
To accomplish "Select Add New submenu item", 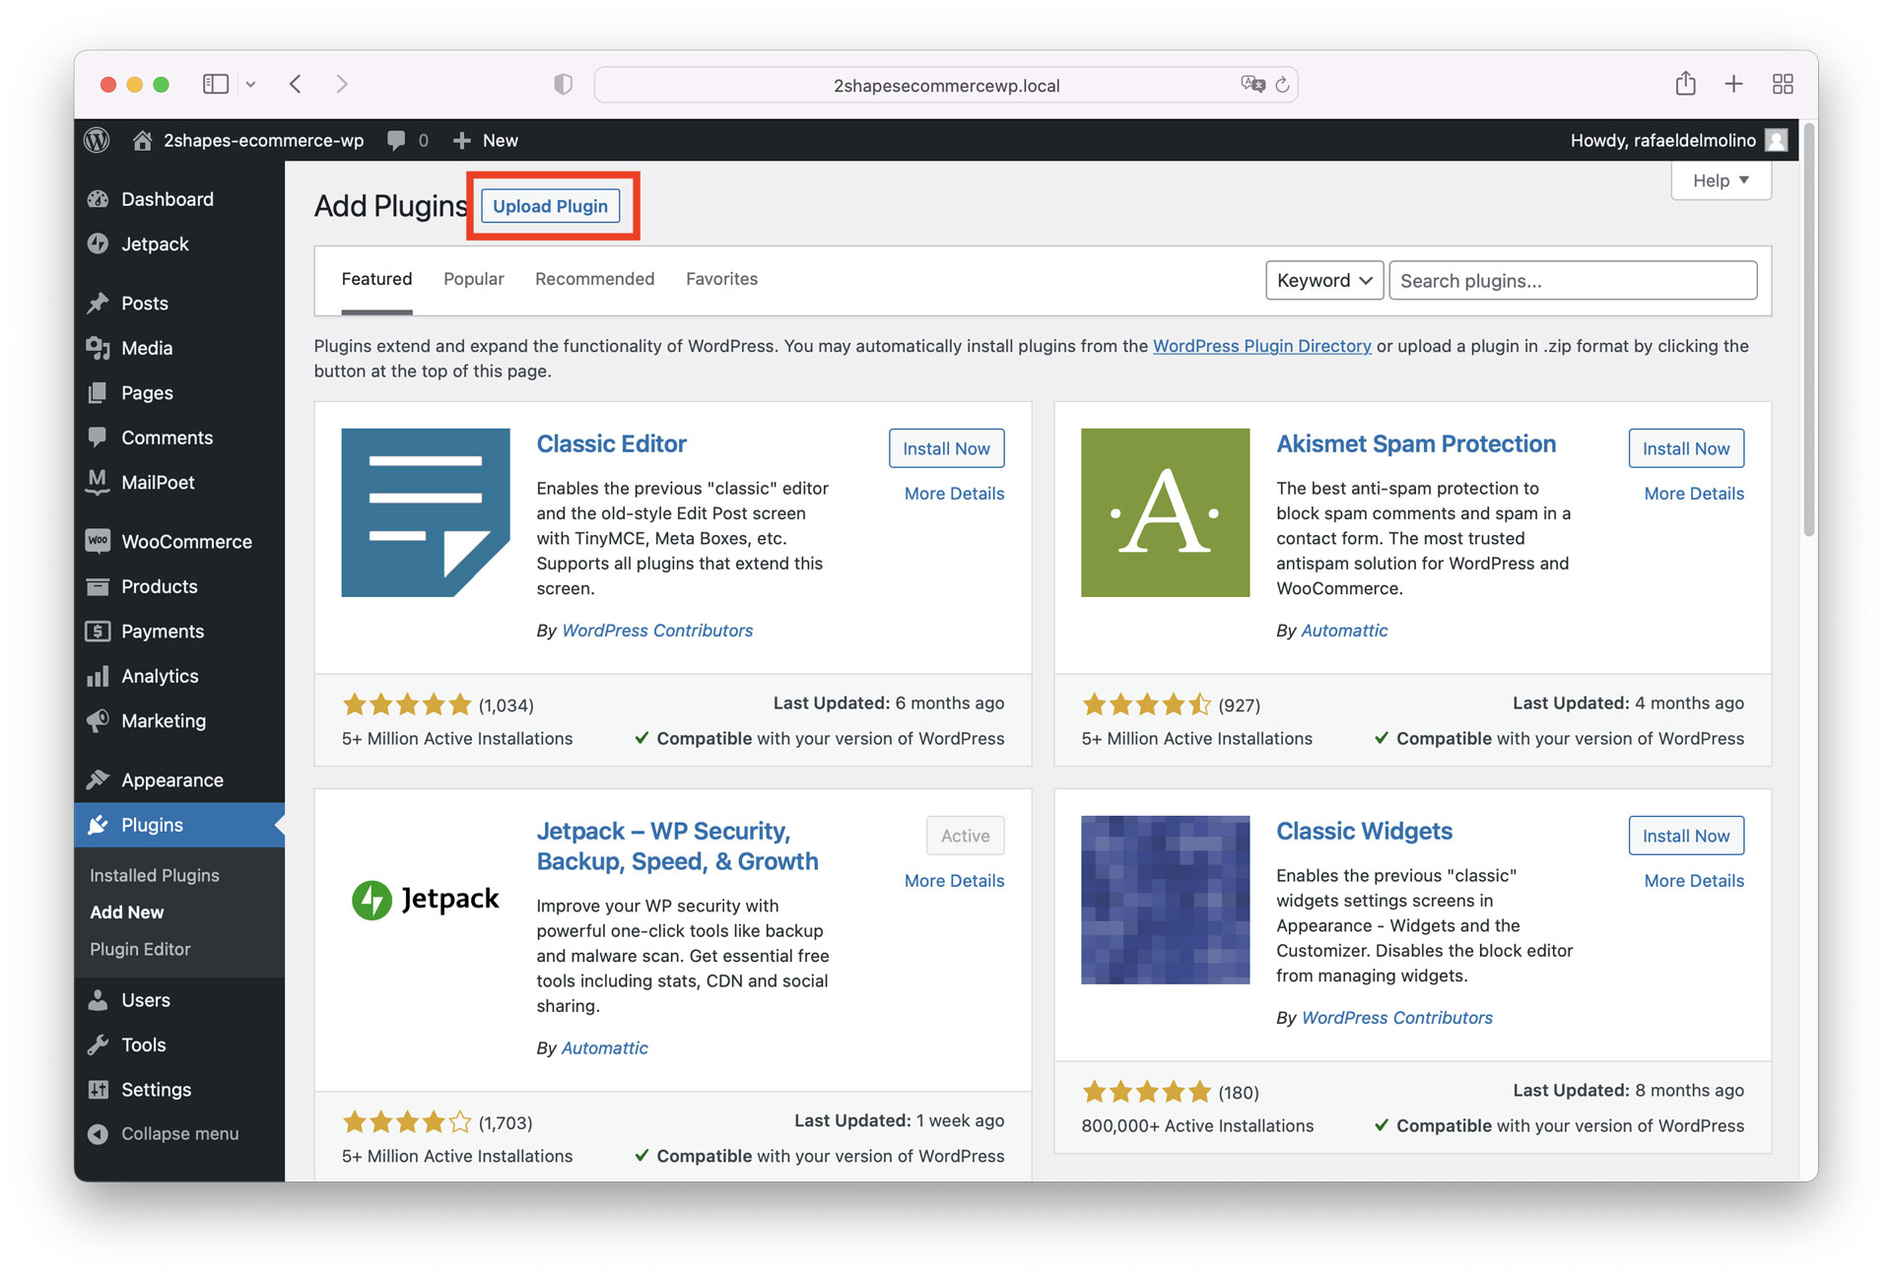I will point(127,912).
